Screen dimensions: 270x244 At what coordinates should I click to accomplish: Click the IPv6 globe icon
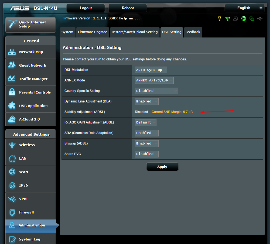tap(12, 185)
